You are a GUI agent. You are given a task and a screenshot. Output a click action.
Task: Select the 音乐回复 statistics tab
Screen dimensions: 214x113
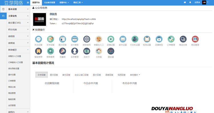66,75
